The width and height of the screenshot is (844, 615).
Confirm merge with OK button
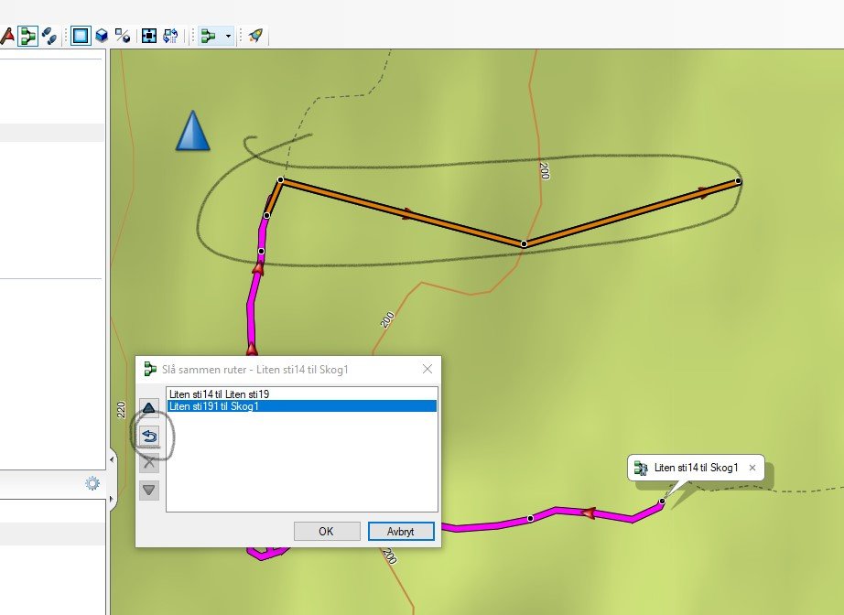(x=326, y=531)
